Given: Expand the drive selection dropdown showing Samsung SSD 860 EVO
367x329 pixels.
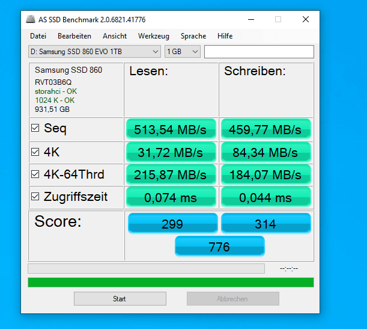Looking at the screenshot, I should coord(94,52).
